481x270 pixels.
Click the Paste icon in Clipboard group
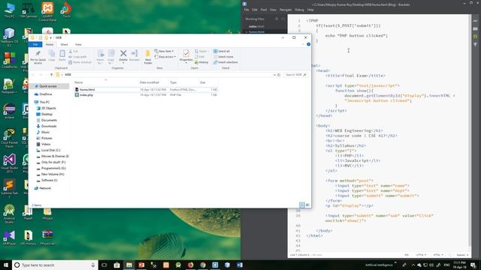[x=62, y=55]
